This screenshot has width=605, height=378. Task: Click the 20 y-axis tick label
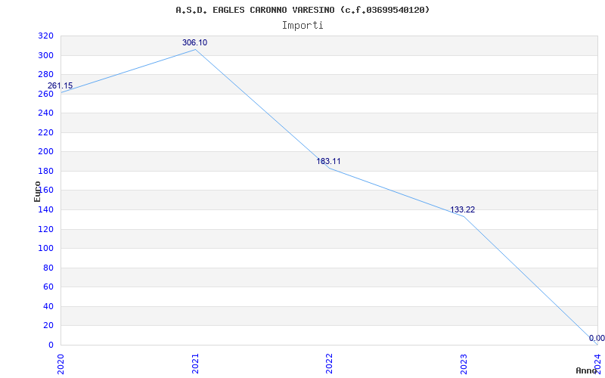pyautogui.click(x=48, y=326)
